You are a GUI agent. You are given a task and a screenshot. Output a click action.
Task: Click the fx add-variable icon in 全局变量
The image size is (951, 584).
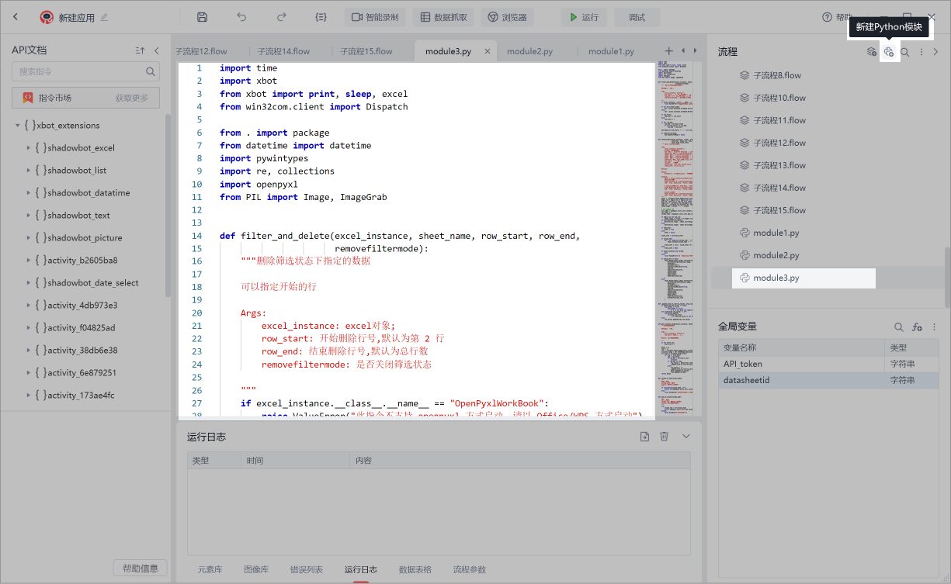(917, 327)
